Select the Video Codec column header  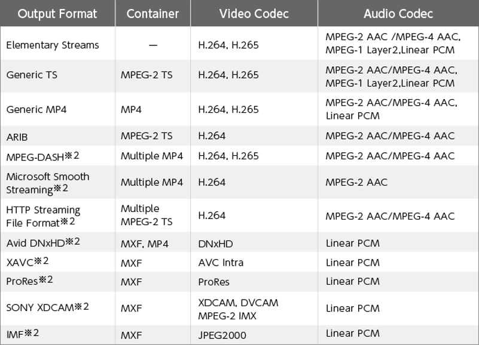[254, 14]
